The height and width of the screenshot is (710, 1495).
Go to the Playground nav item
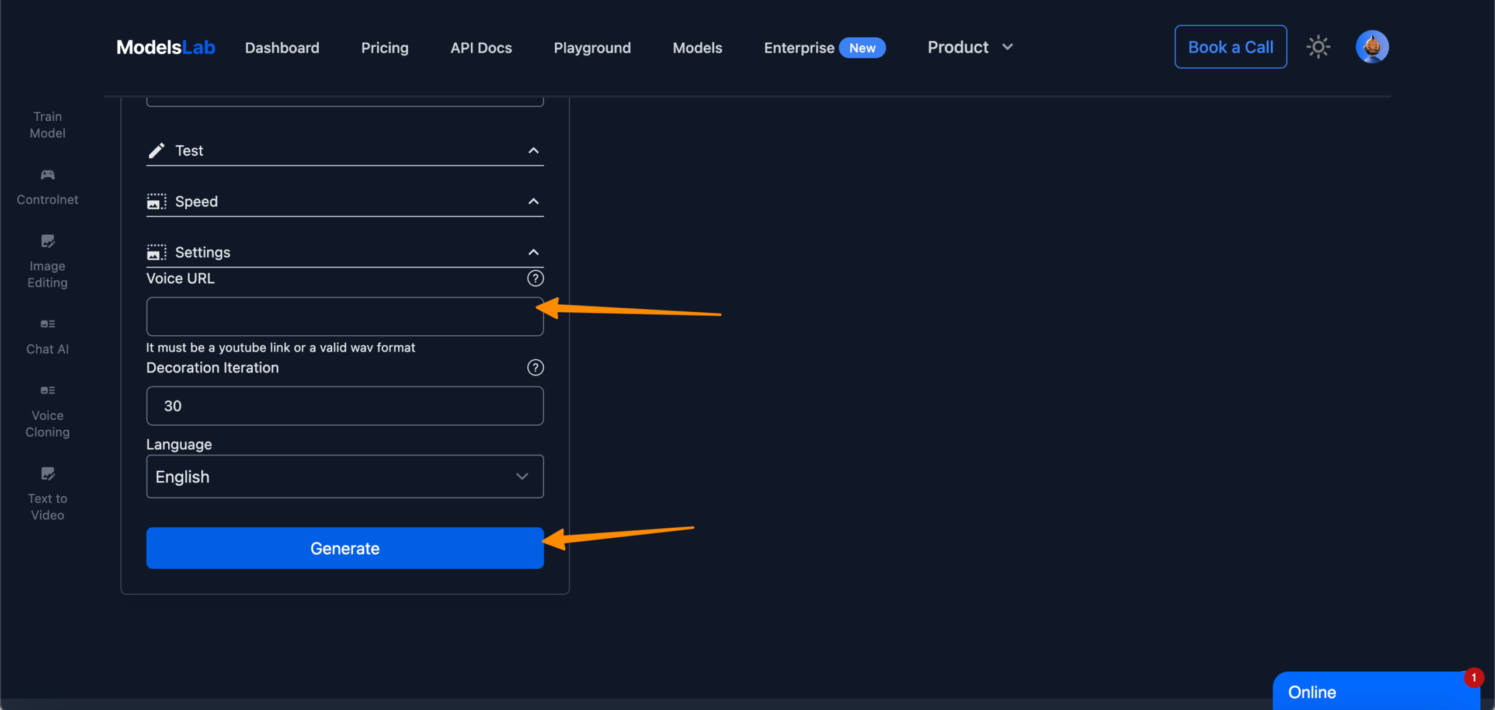tap(592, 48)
